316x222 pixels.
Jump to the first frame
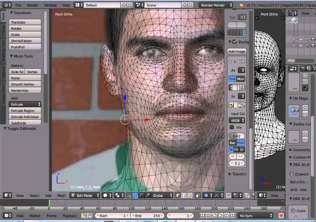coord(202,216)
